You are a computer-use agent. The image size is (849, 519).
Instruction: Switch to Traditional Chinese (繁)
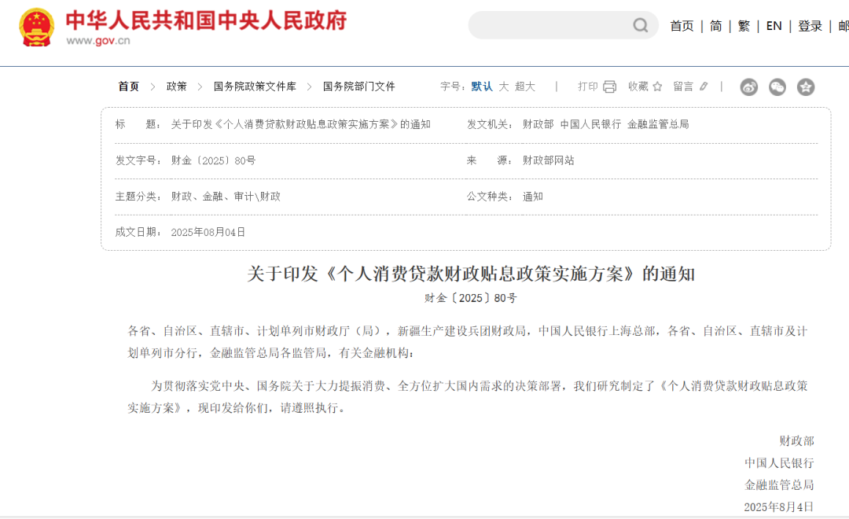click(744, 26)
